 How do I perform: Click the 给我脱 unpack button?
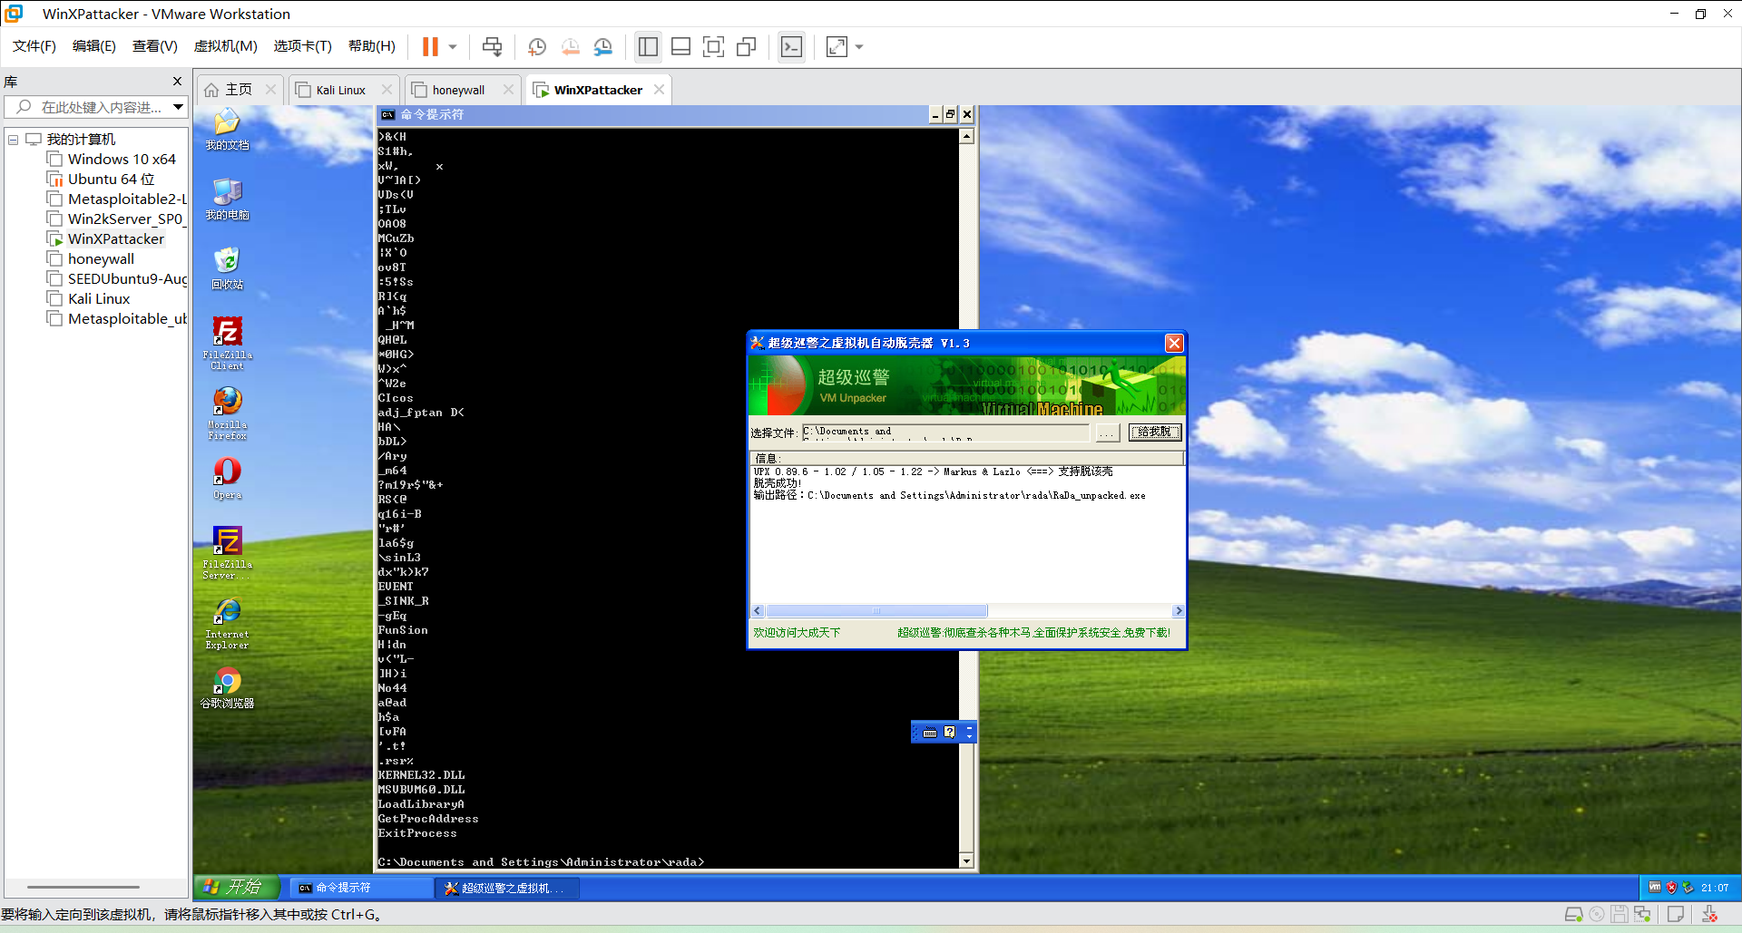point(1155,432)
